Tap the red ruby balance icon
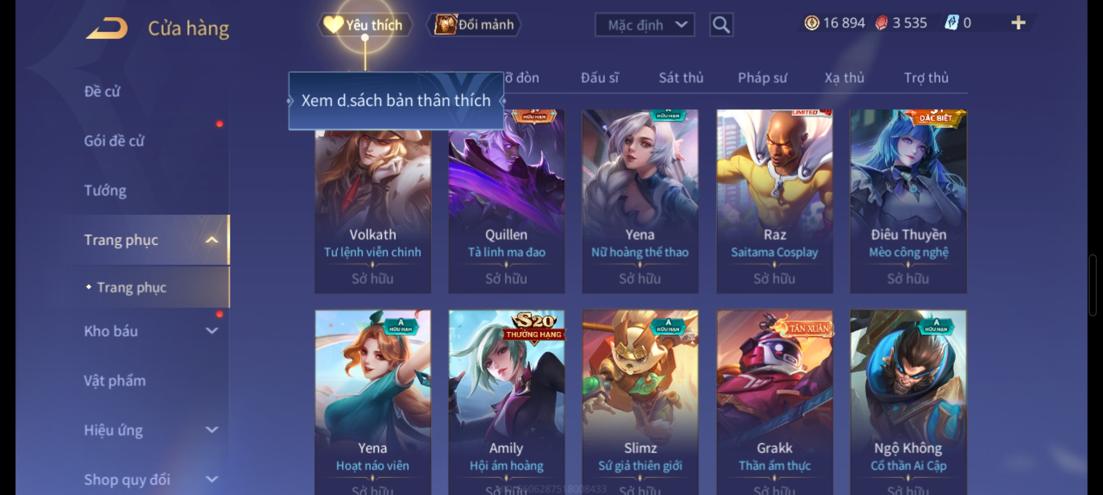This screenshot has height=495, width=1103. (881, 23)
